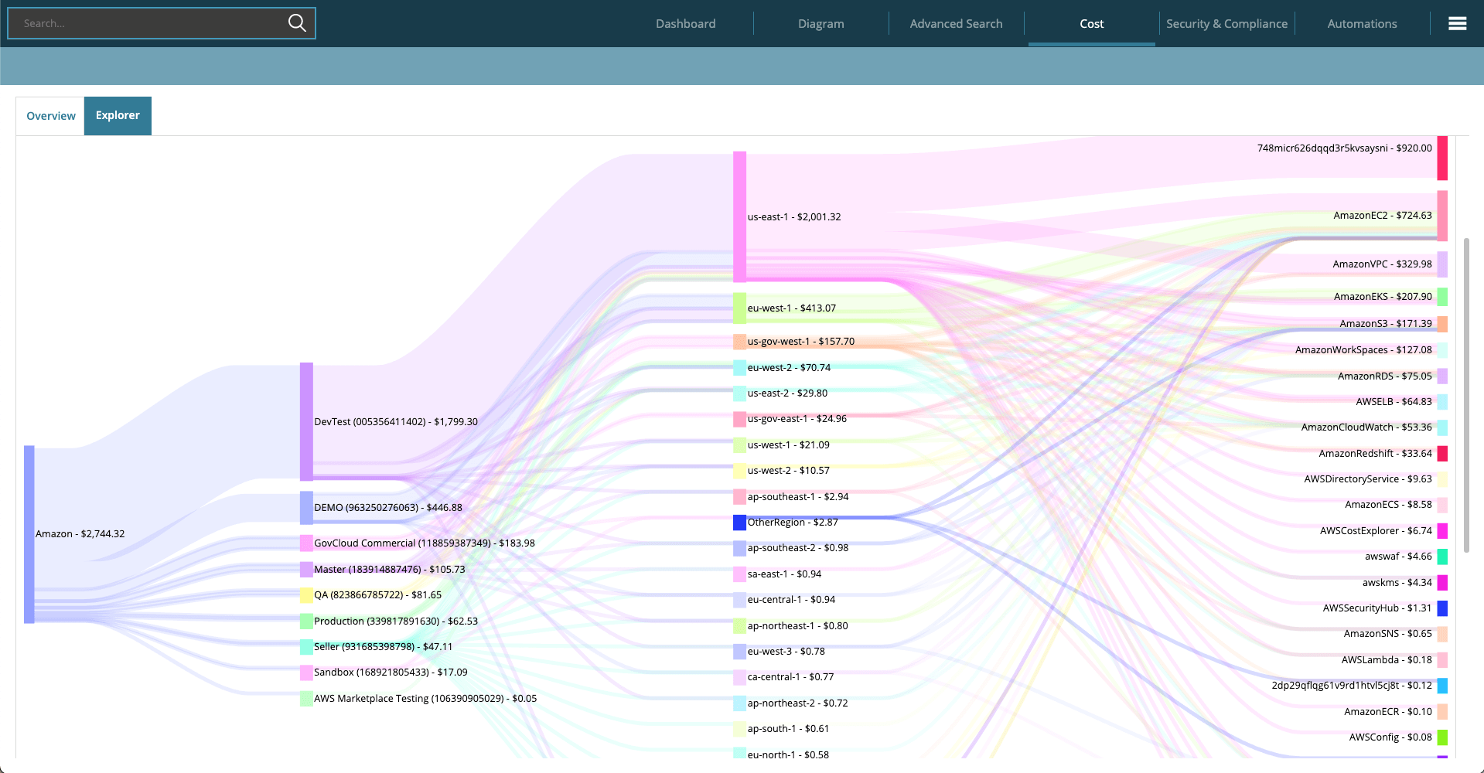The image size is (1484, 773).
Task: Click 'DevTest (005356411402) - $1,799.30' label
Action: (396, 422)
